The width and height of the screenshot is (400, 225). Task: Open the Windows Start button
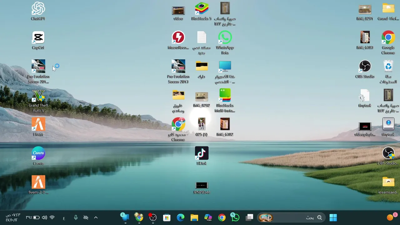(x=333, y=217)
